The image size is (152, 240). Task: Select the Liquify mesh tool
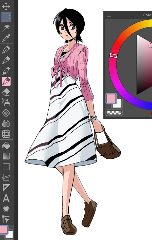click(6, 134)
